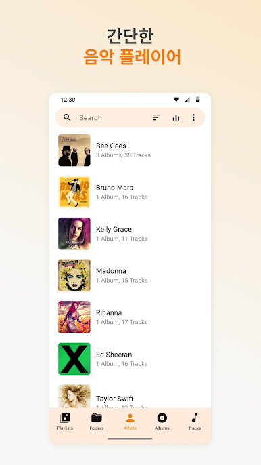Tap the Ed Sheeran green X cover

(74, 359)
